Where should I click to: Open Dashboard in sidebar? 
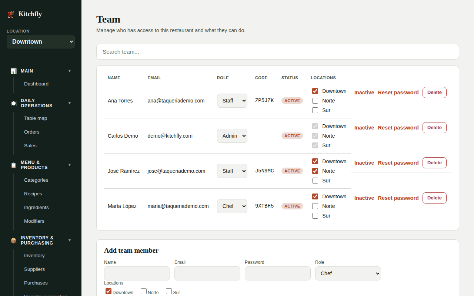[x=36, y=84]
